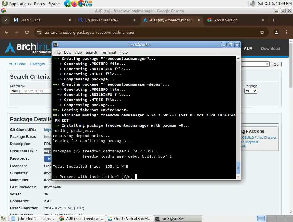This screenshot has height=222, width=293.
Task: Open the dropdown next to Go button
Action: point(255,64)
